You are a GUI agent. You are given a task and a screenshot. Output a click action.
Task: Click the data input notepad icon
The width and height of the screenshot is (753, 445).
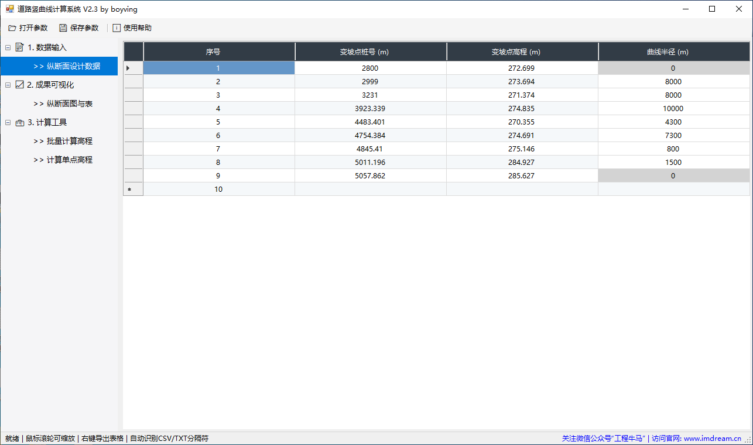[x=19, y=47]
